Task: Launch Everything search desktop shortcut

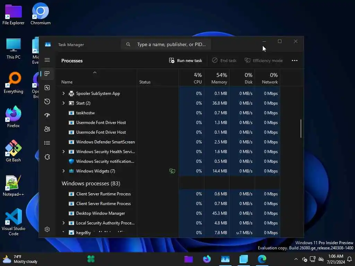Action: pos(14,83)
